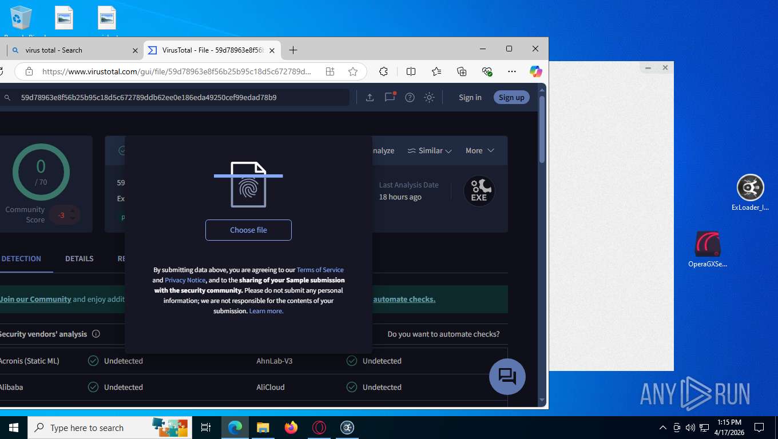Switch to the DETECTION tab
This screenshot has width=778, height=439.
21,258
